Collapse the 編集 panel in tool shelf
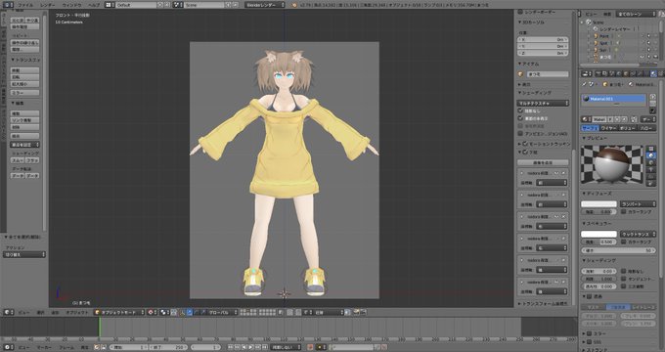 point(18,103)
